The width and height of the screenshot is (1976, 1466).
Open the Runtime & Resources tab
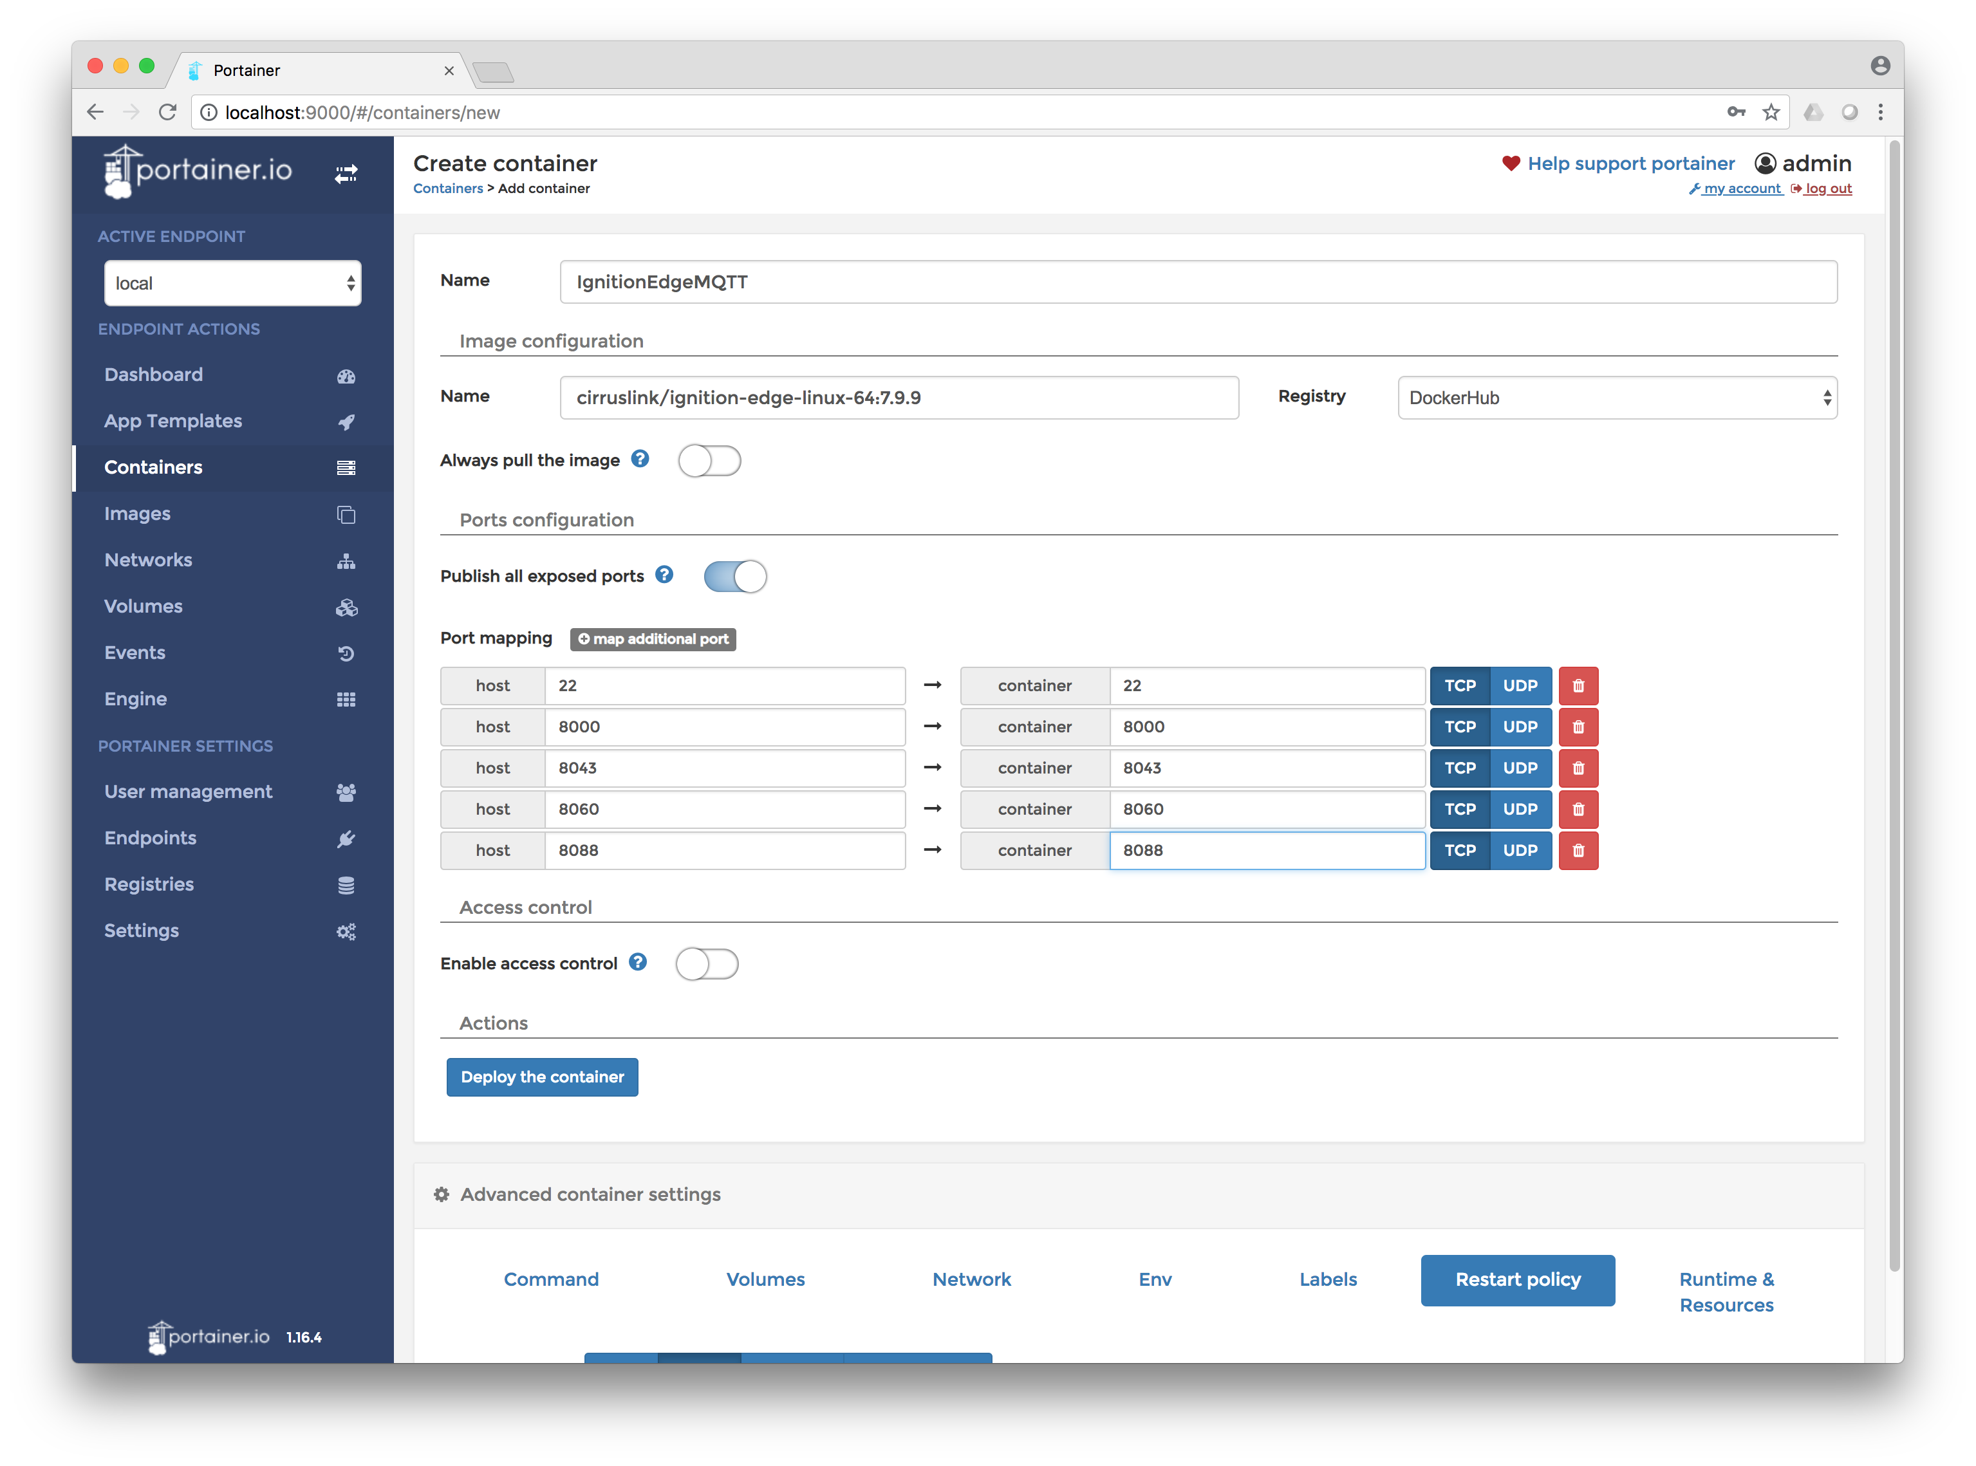tap(1726, 1292)
